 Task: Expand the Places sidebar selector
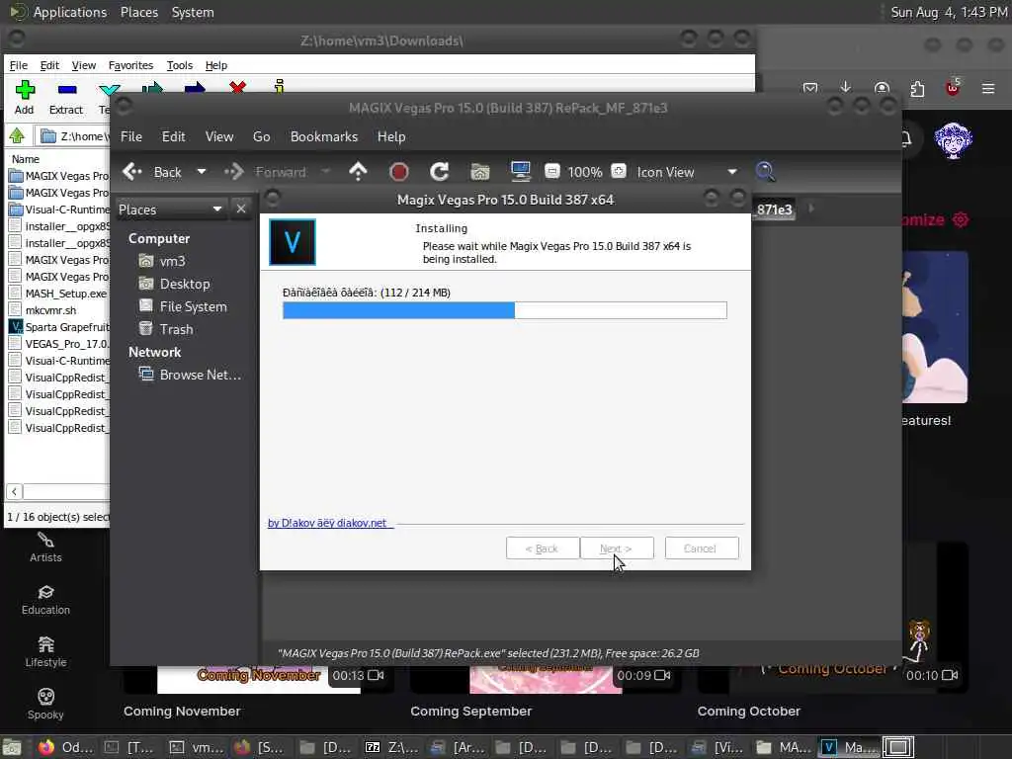(x=170, y=210)
